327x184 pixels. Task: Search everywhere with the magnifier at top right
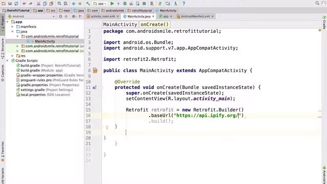[x=317, y=3]
